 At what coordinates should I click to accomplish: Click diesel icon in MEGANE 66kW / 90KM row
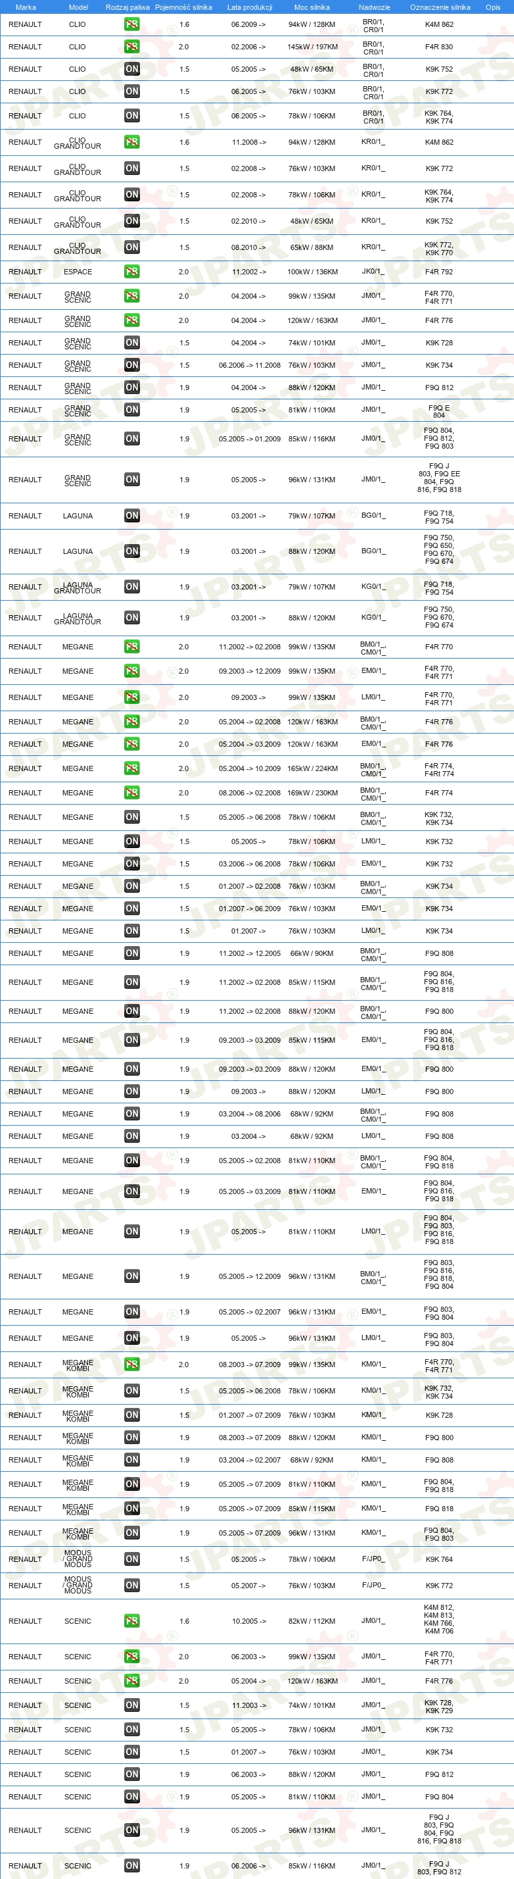[131, 953]
